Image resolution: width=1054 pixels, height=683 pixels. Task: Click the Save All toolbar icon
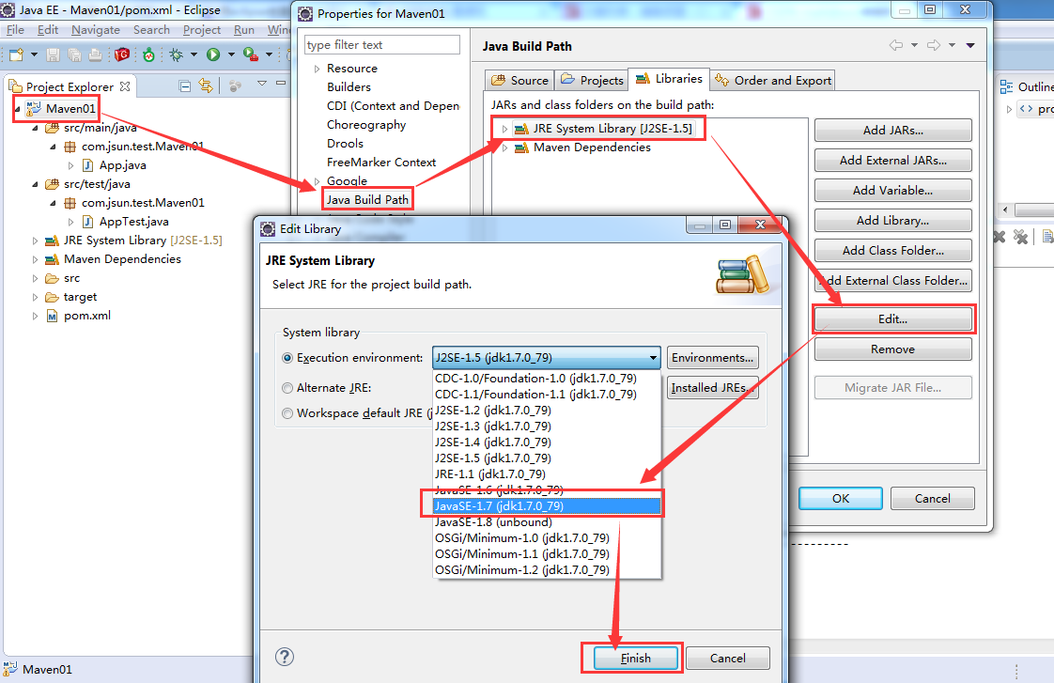point(74,55)
